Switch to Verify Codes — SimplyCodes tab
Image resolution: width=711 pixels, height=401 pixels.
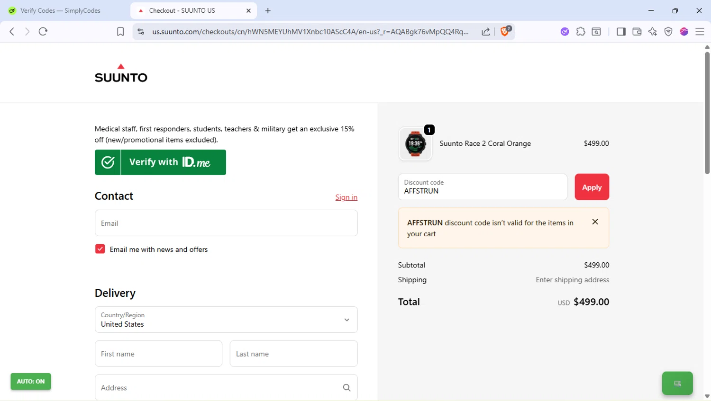pyautogui.click(x=60, y=10)
